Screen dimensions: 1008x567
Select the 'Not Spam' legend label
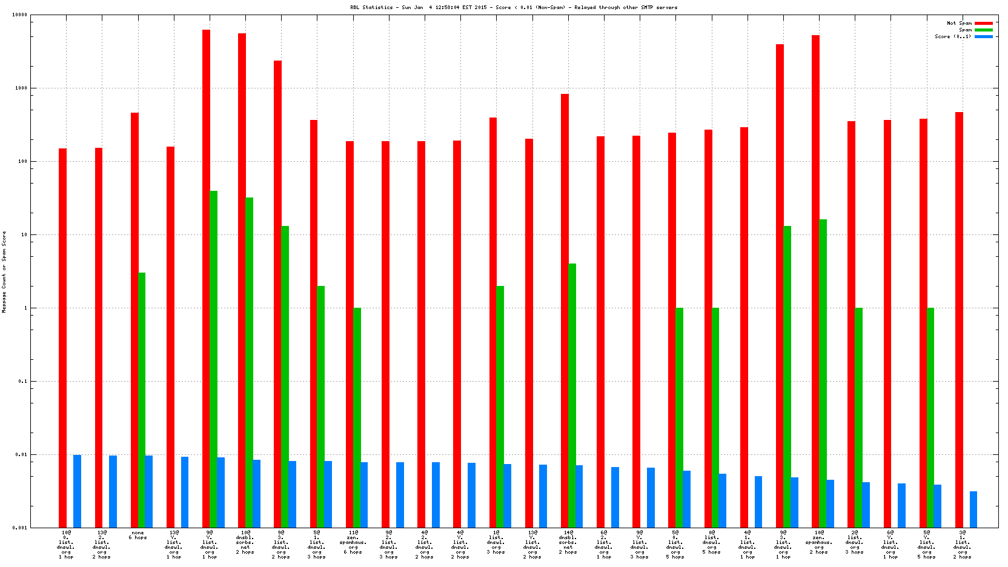(959, 23)
